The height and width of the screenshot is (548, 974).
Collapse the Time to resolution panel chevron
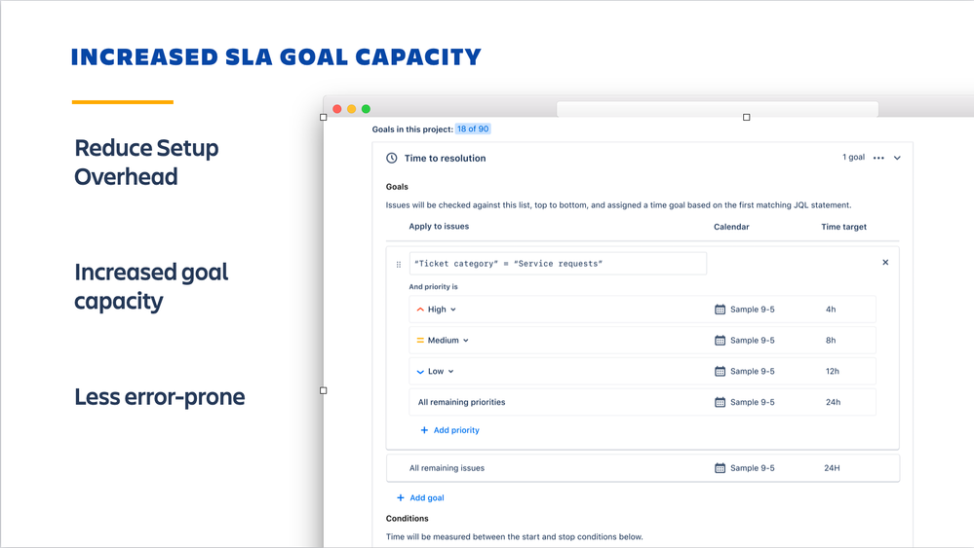coord(897,158)
